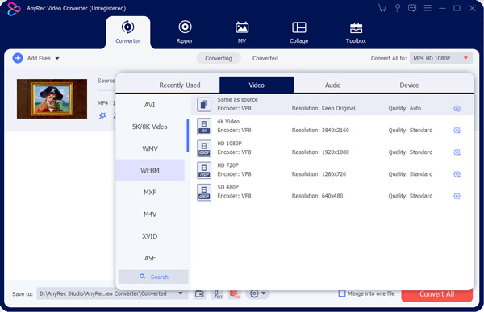Open the Ripper module icon
The height and width of the screenshot is (312, 484).
[x=185, y=27]
